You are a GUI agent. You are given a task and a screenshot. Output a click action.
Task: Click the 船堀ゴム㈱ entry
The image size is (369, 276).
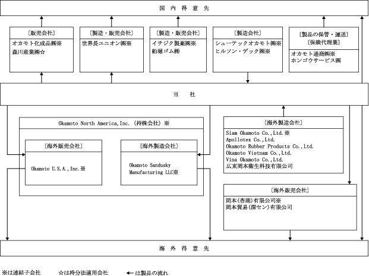166,51
